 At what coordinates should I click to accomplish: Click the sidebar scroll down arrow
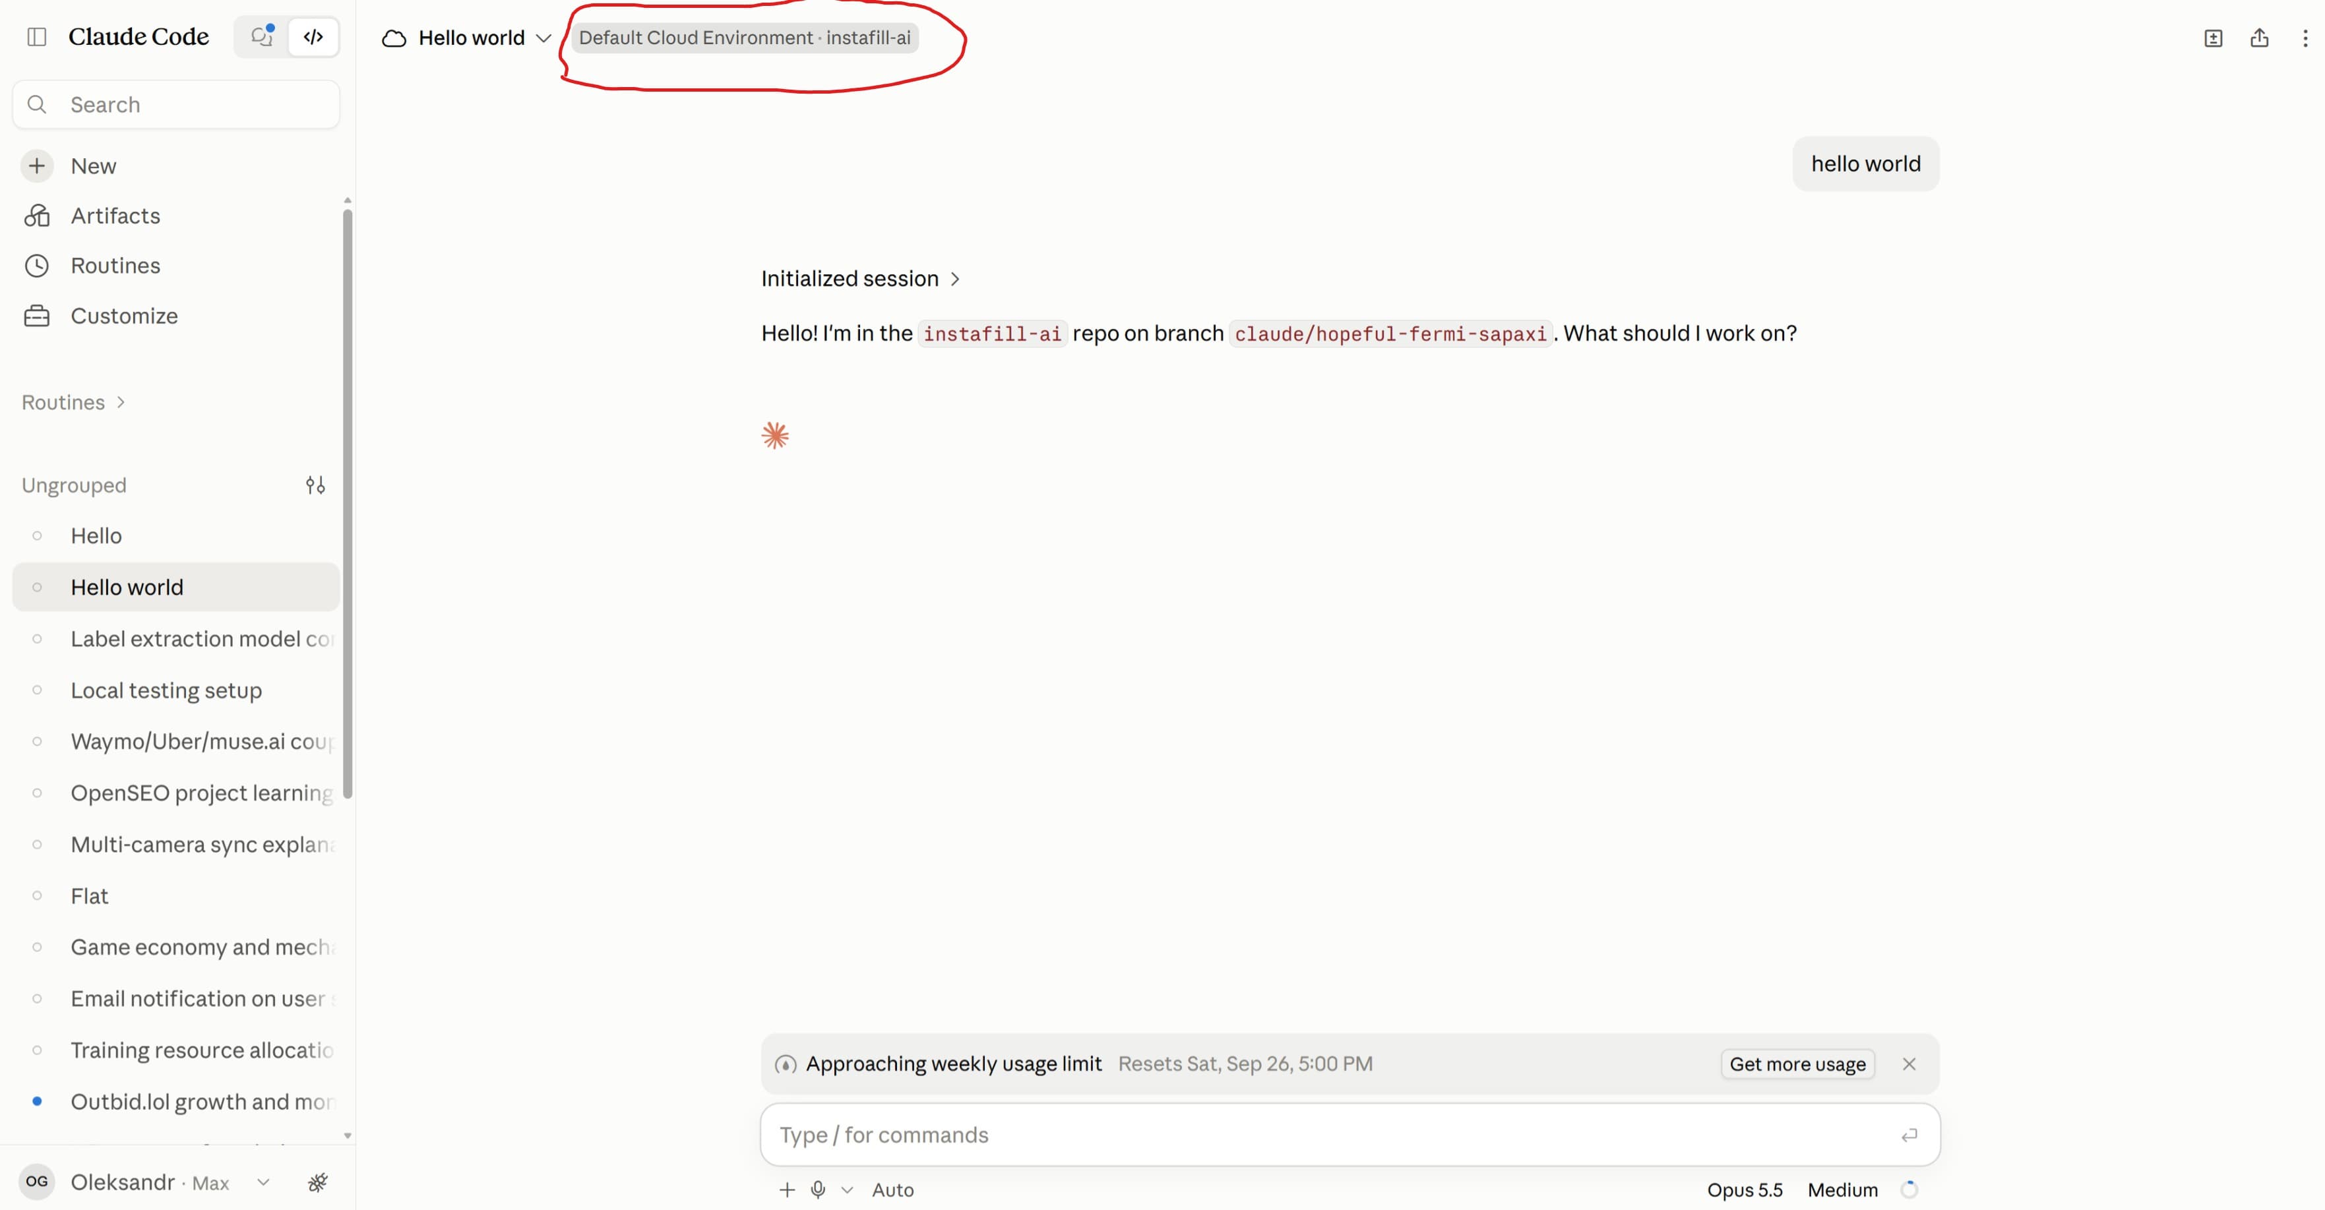[x=348, y=1136]
